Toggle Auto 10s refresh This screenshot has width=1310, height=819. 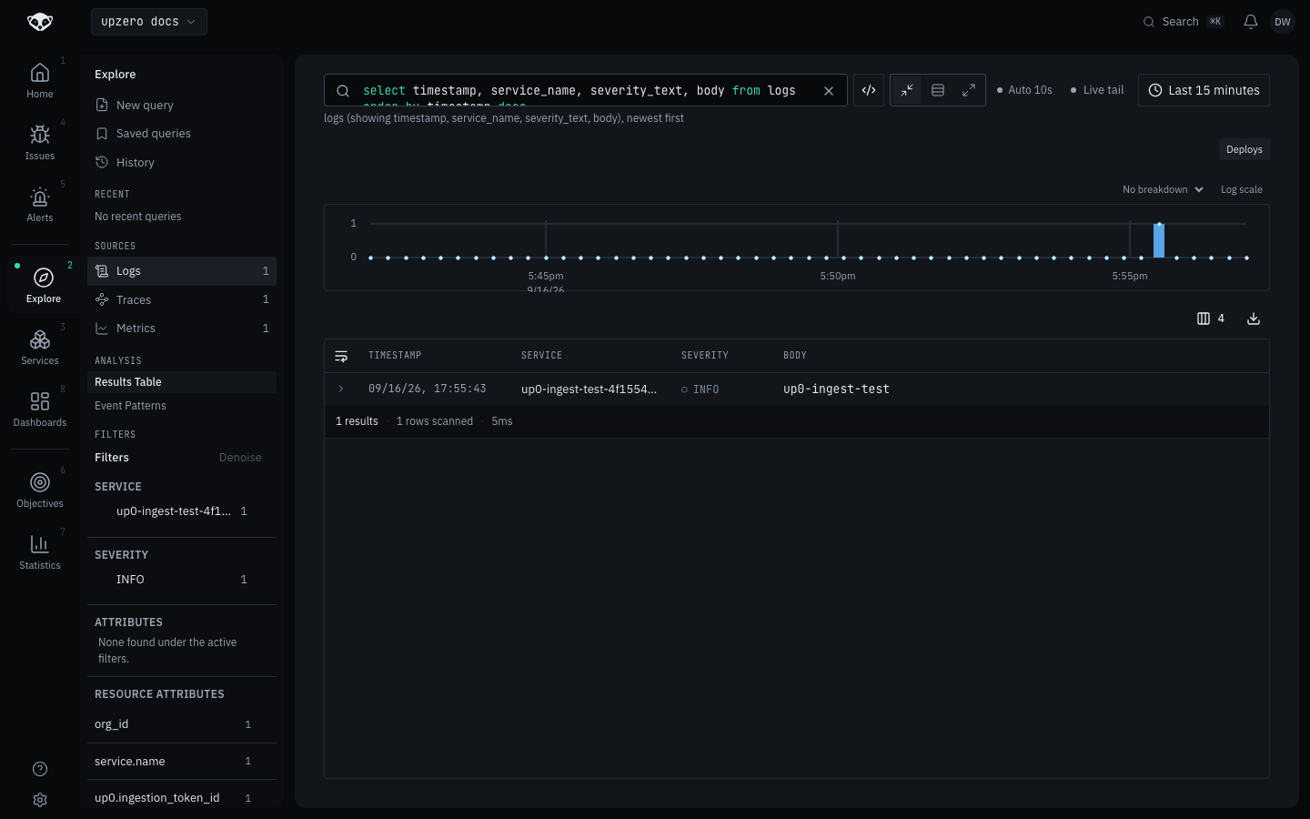[x=1024, y=90]
